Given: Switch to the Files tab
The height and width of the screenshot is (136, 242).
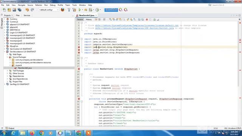Looking at the screenshot, I should coord(18,15).
